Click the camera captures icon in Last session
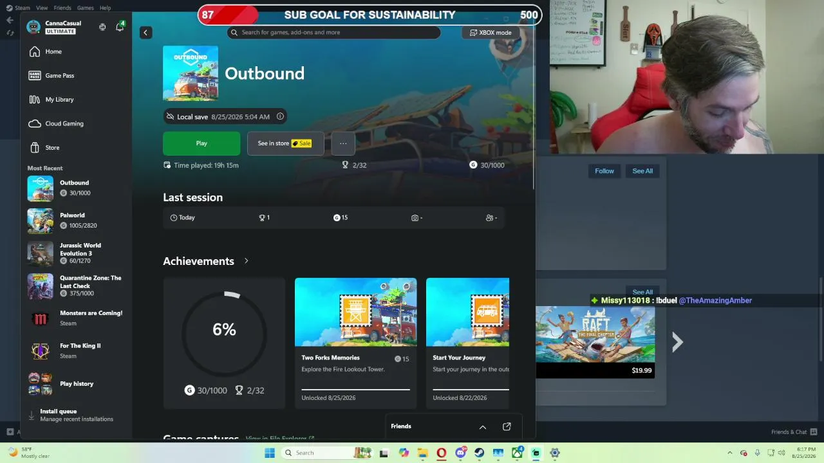The width and height of the screenshot is (824, 463). [x=415, y=218]
